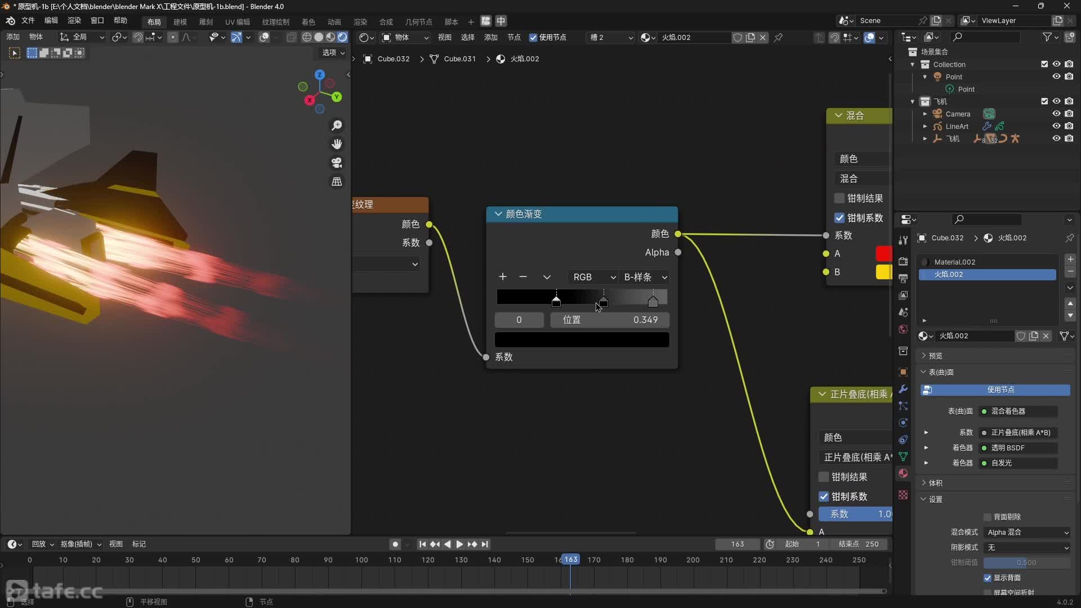Click the 混合着色器 surface shader button
The width and height of the screenshot is (1081, 608).
point(1018,412)
